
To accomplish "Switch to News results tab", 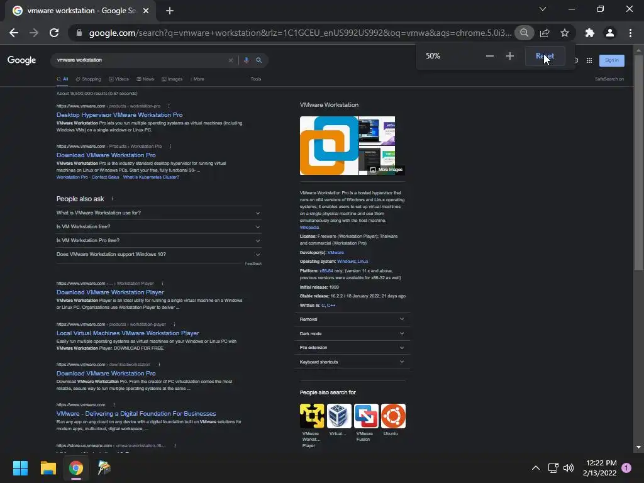I will [x=145, y=79].
